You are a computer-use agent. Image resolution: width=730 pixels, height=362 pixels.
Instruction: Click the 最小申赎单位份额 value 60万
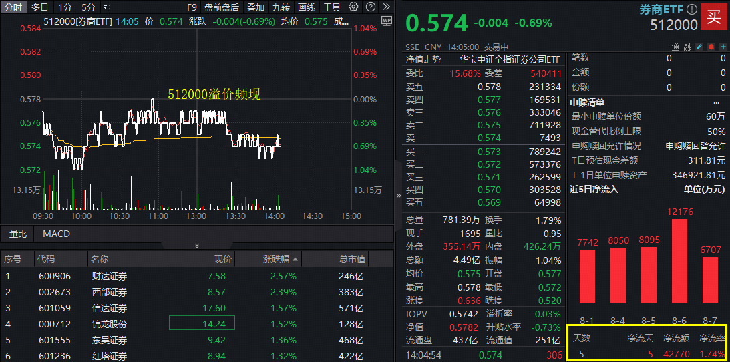click(716, 116)
